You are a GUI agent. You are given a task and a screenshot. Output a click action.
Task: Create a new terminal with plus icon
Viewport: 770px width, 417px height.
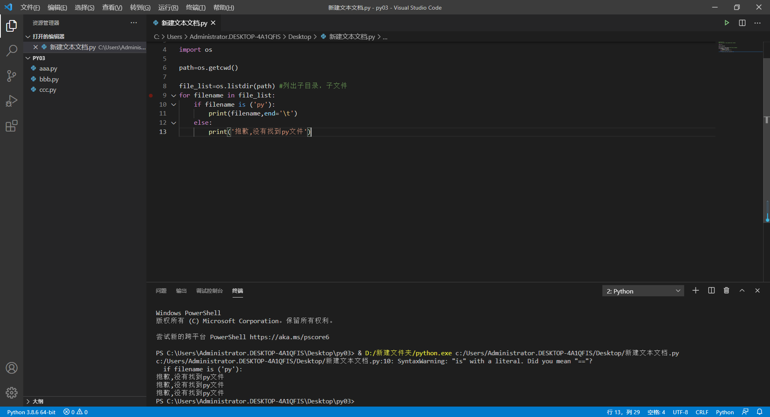tap(696, 290)
